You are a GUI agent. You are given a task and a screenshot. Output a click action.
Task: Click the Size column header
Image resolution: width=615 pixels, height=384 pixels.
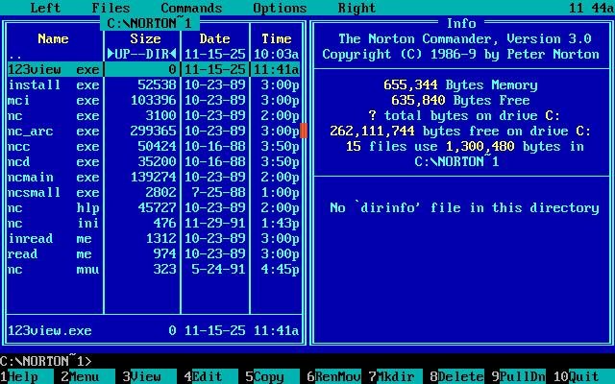coord(145,38)
